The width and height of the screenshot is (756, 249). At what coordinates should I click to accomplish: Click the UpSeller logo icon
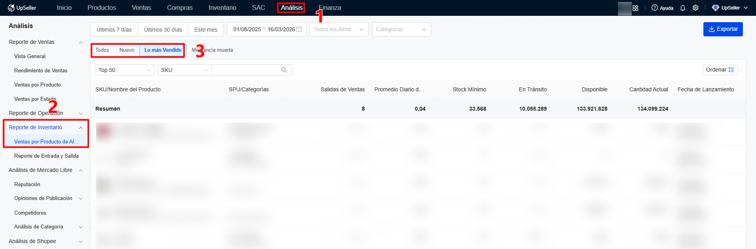pos(11,8)
